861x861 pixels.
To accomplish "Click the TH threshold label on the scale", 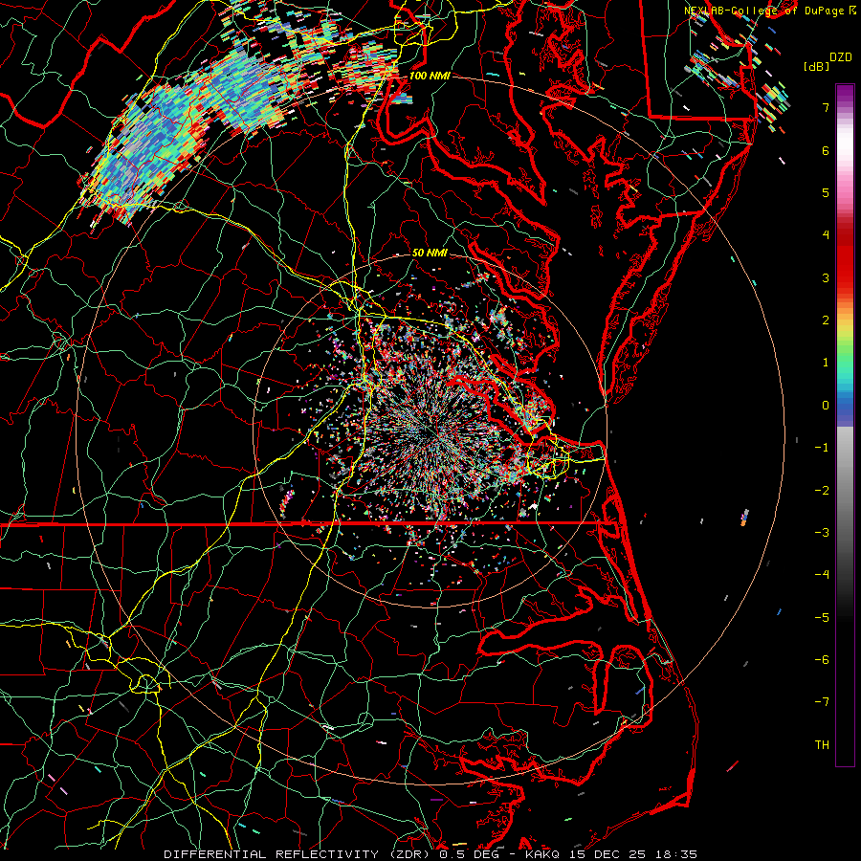I will coord(822,745).
